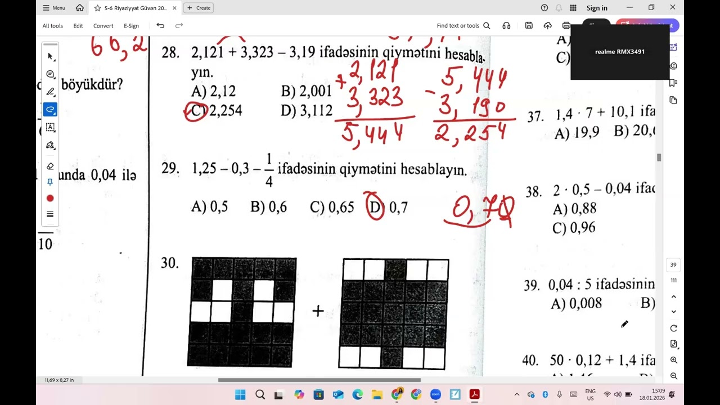The width and height of the screenshot is (720, 405).
Task: Select the arrow selection tool
Action: click(x=50, y=56)
